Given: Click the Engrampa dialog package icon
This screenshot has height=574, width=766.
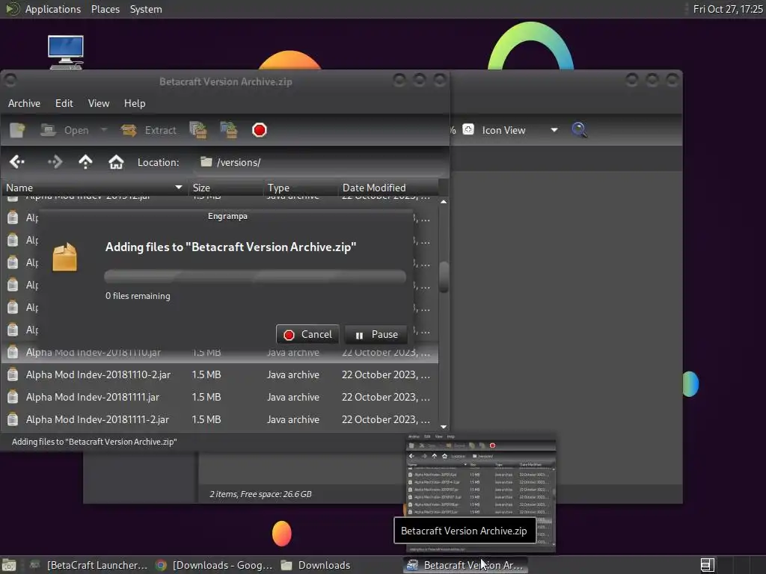Looking at the screenshot, I should 65,257.
